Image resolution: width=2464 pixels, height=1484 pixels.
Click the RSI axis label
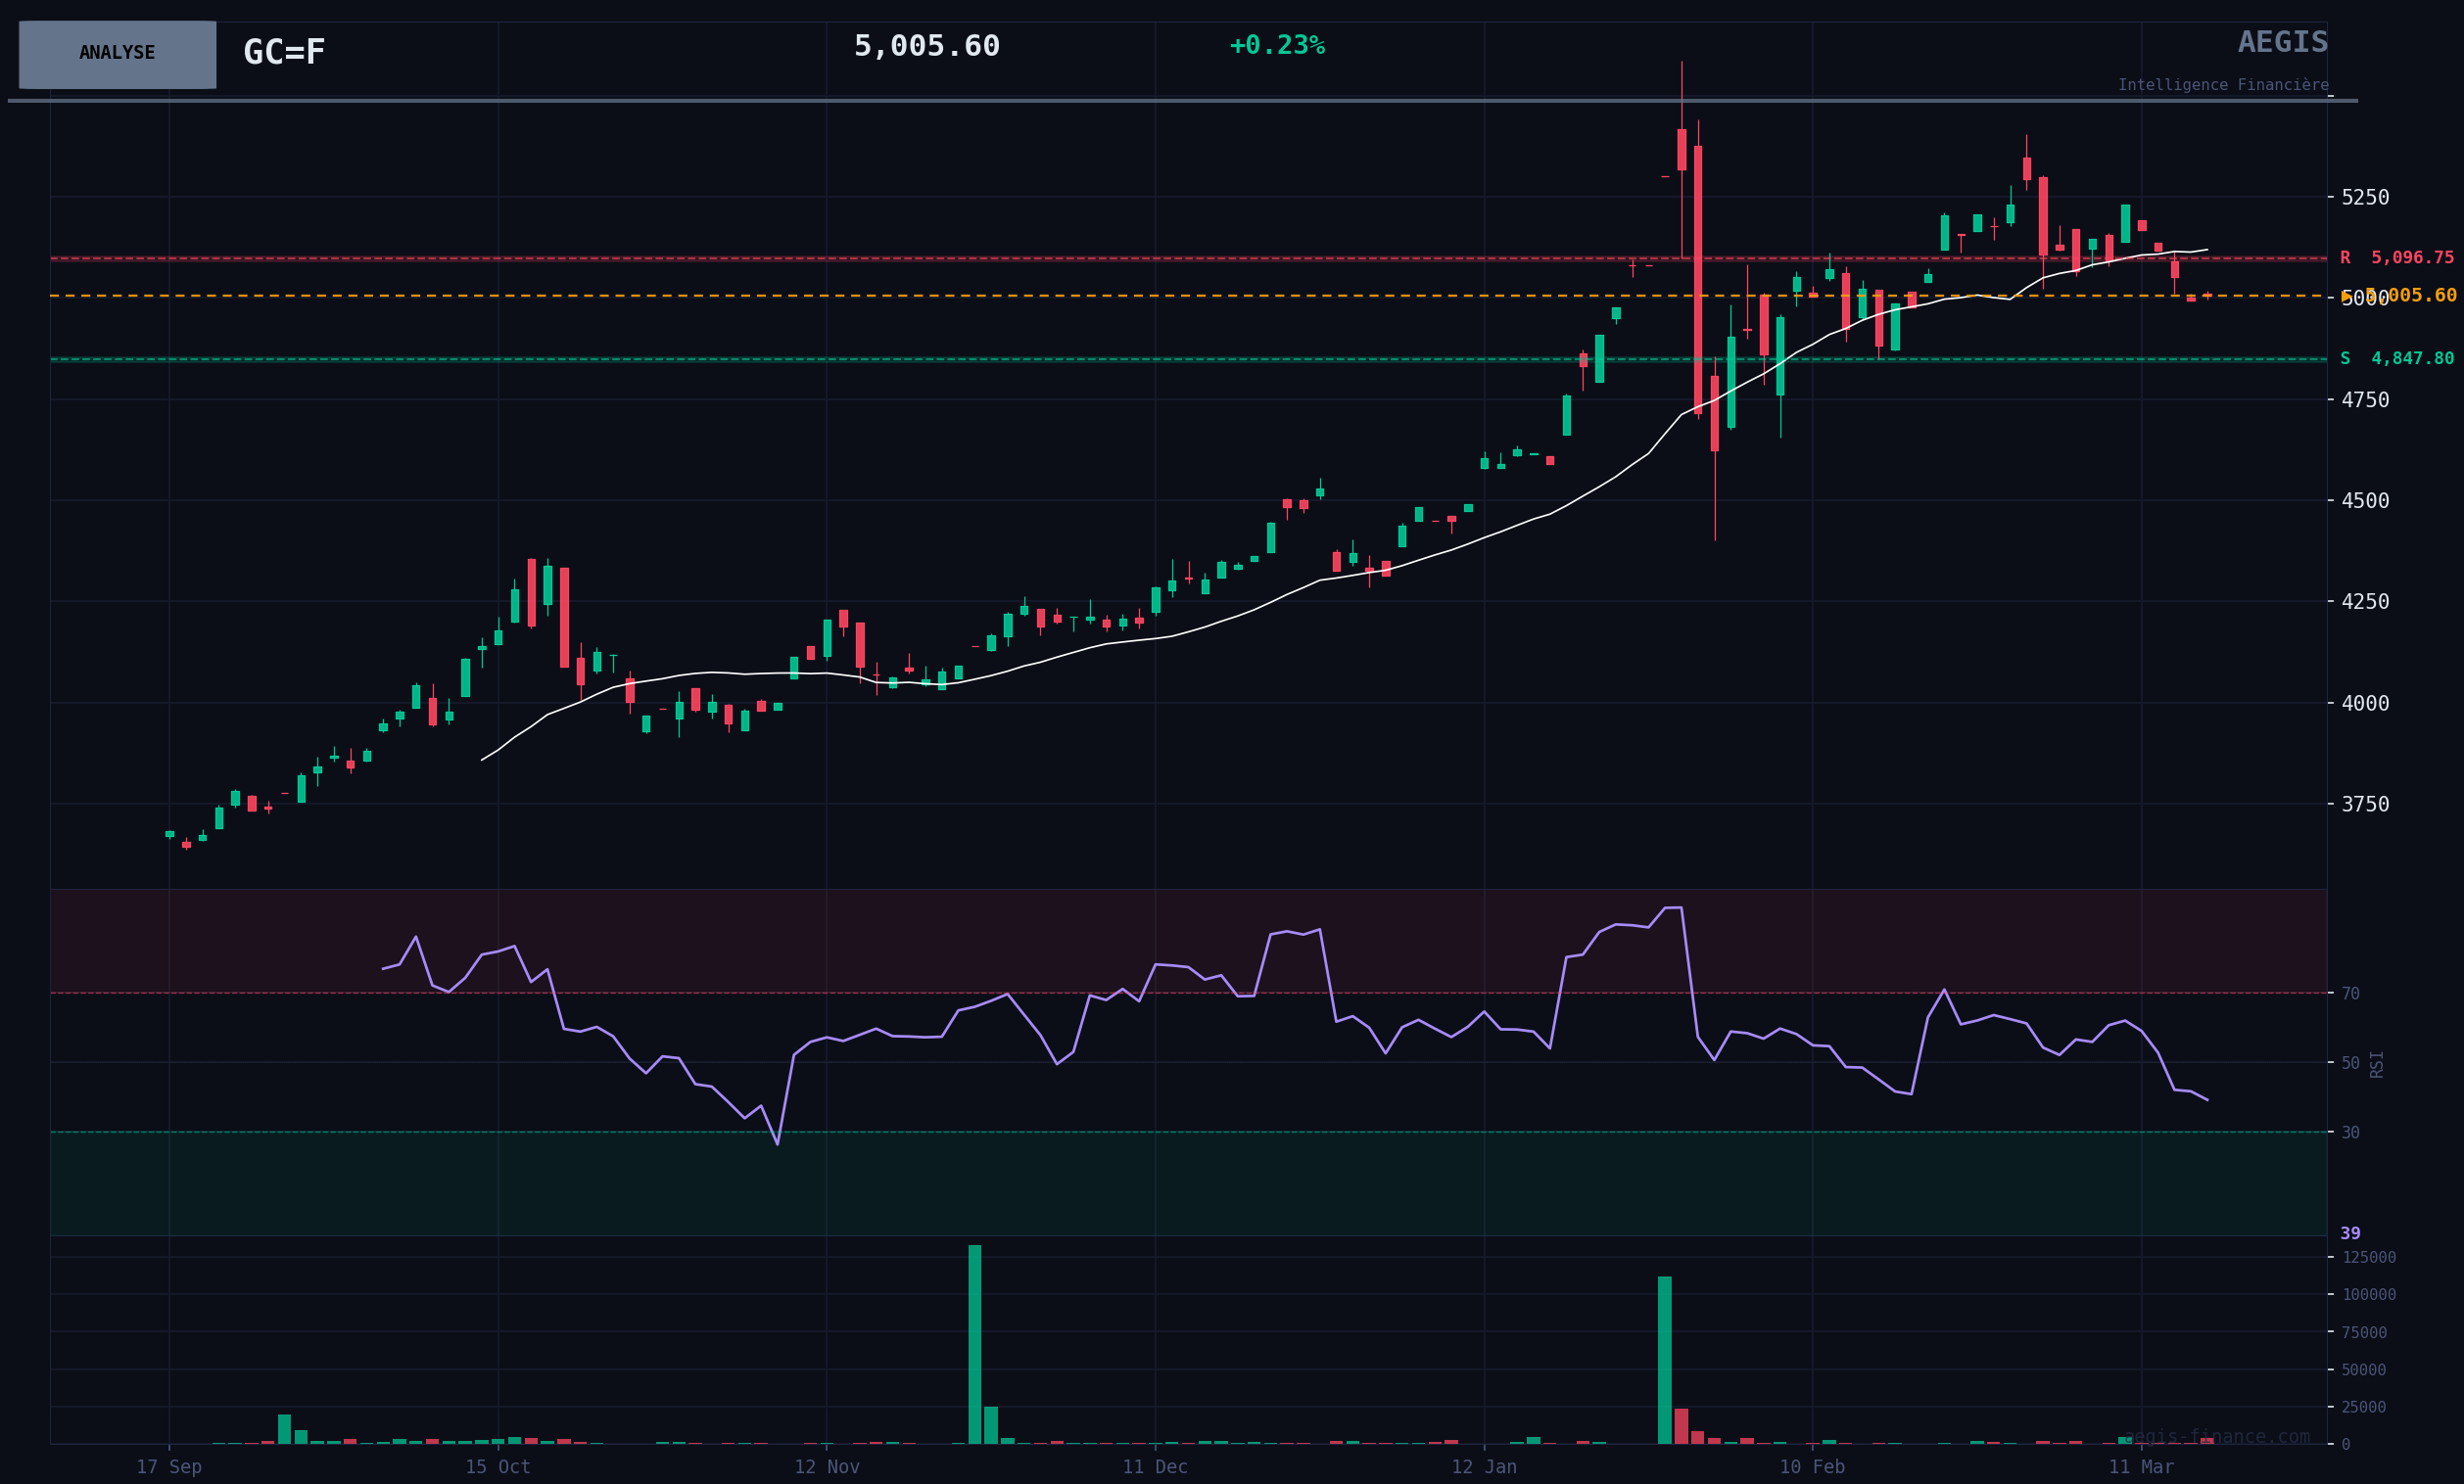pyautogui.click(x=2377, y=1064)
